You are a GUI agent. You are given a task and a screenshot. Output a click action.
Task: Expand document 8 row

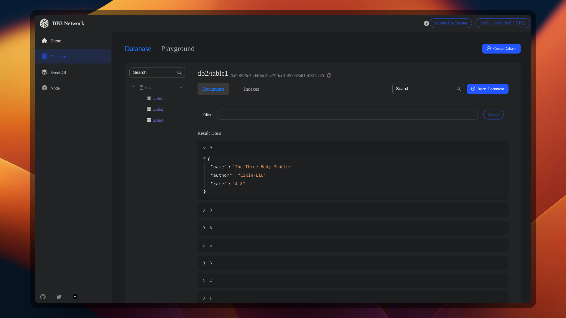click(x=204, y=210)
